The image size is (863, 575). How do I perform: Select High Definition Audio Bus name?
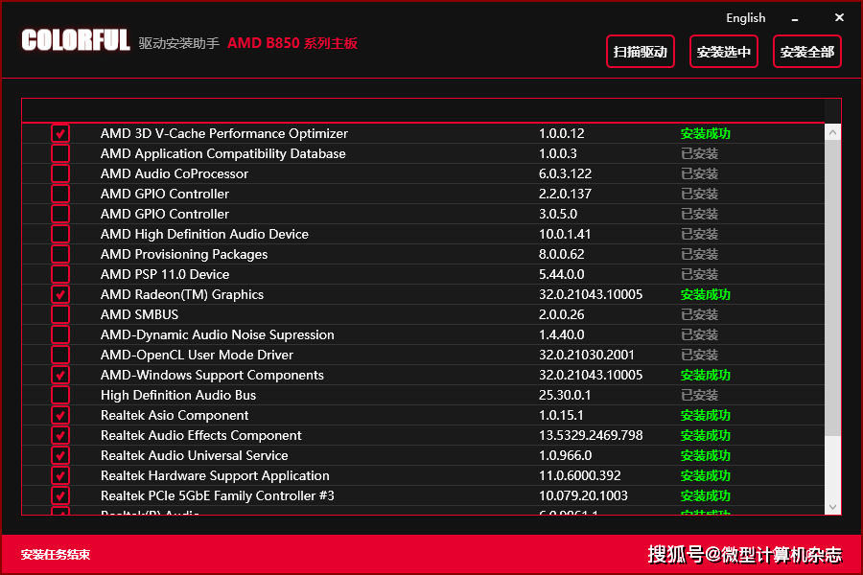point(178,395)
